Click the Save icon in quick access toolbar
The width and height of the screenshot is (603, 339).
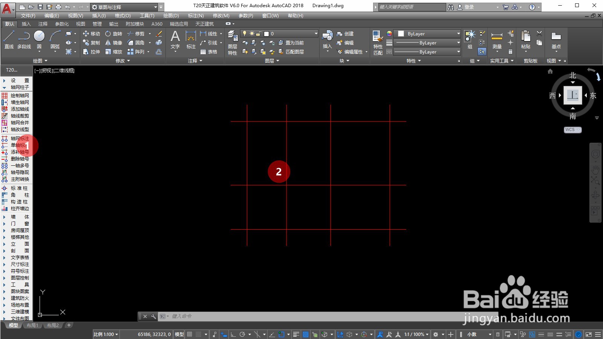[x=40, y=7]
